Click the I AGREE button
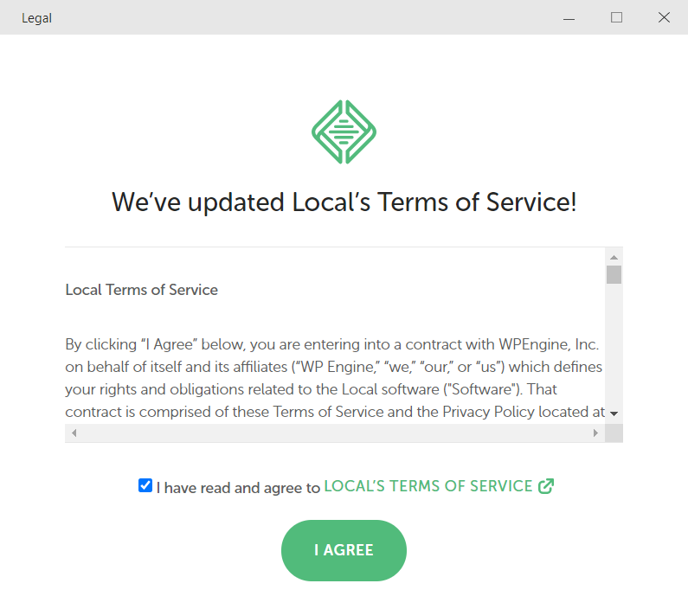Viewport: 688px width, 609px height. [x=344, y=550]
